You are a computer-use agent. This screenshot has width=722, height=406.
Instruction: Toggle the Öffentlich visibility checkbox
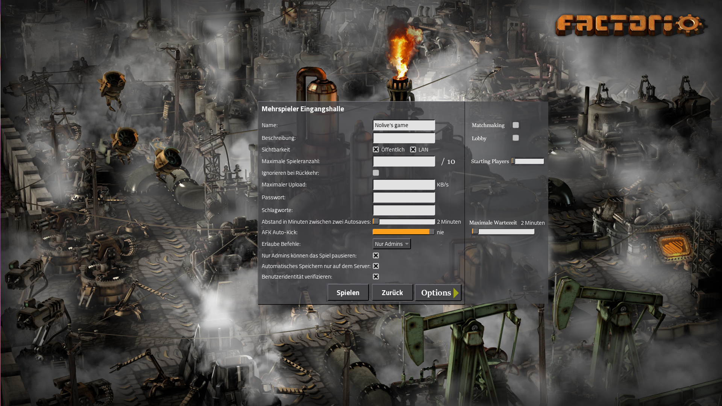[376, 150]
